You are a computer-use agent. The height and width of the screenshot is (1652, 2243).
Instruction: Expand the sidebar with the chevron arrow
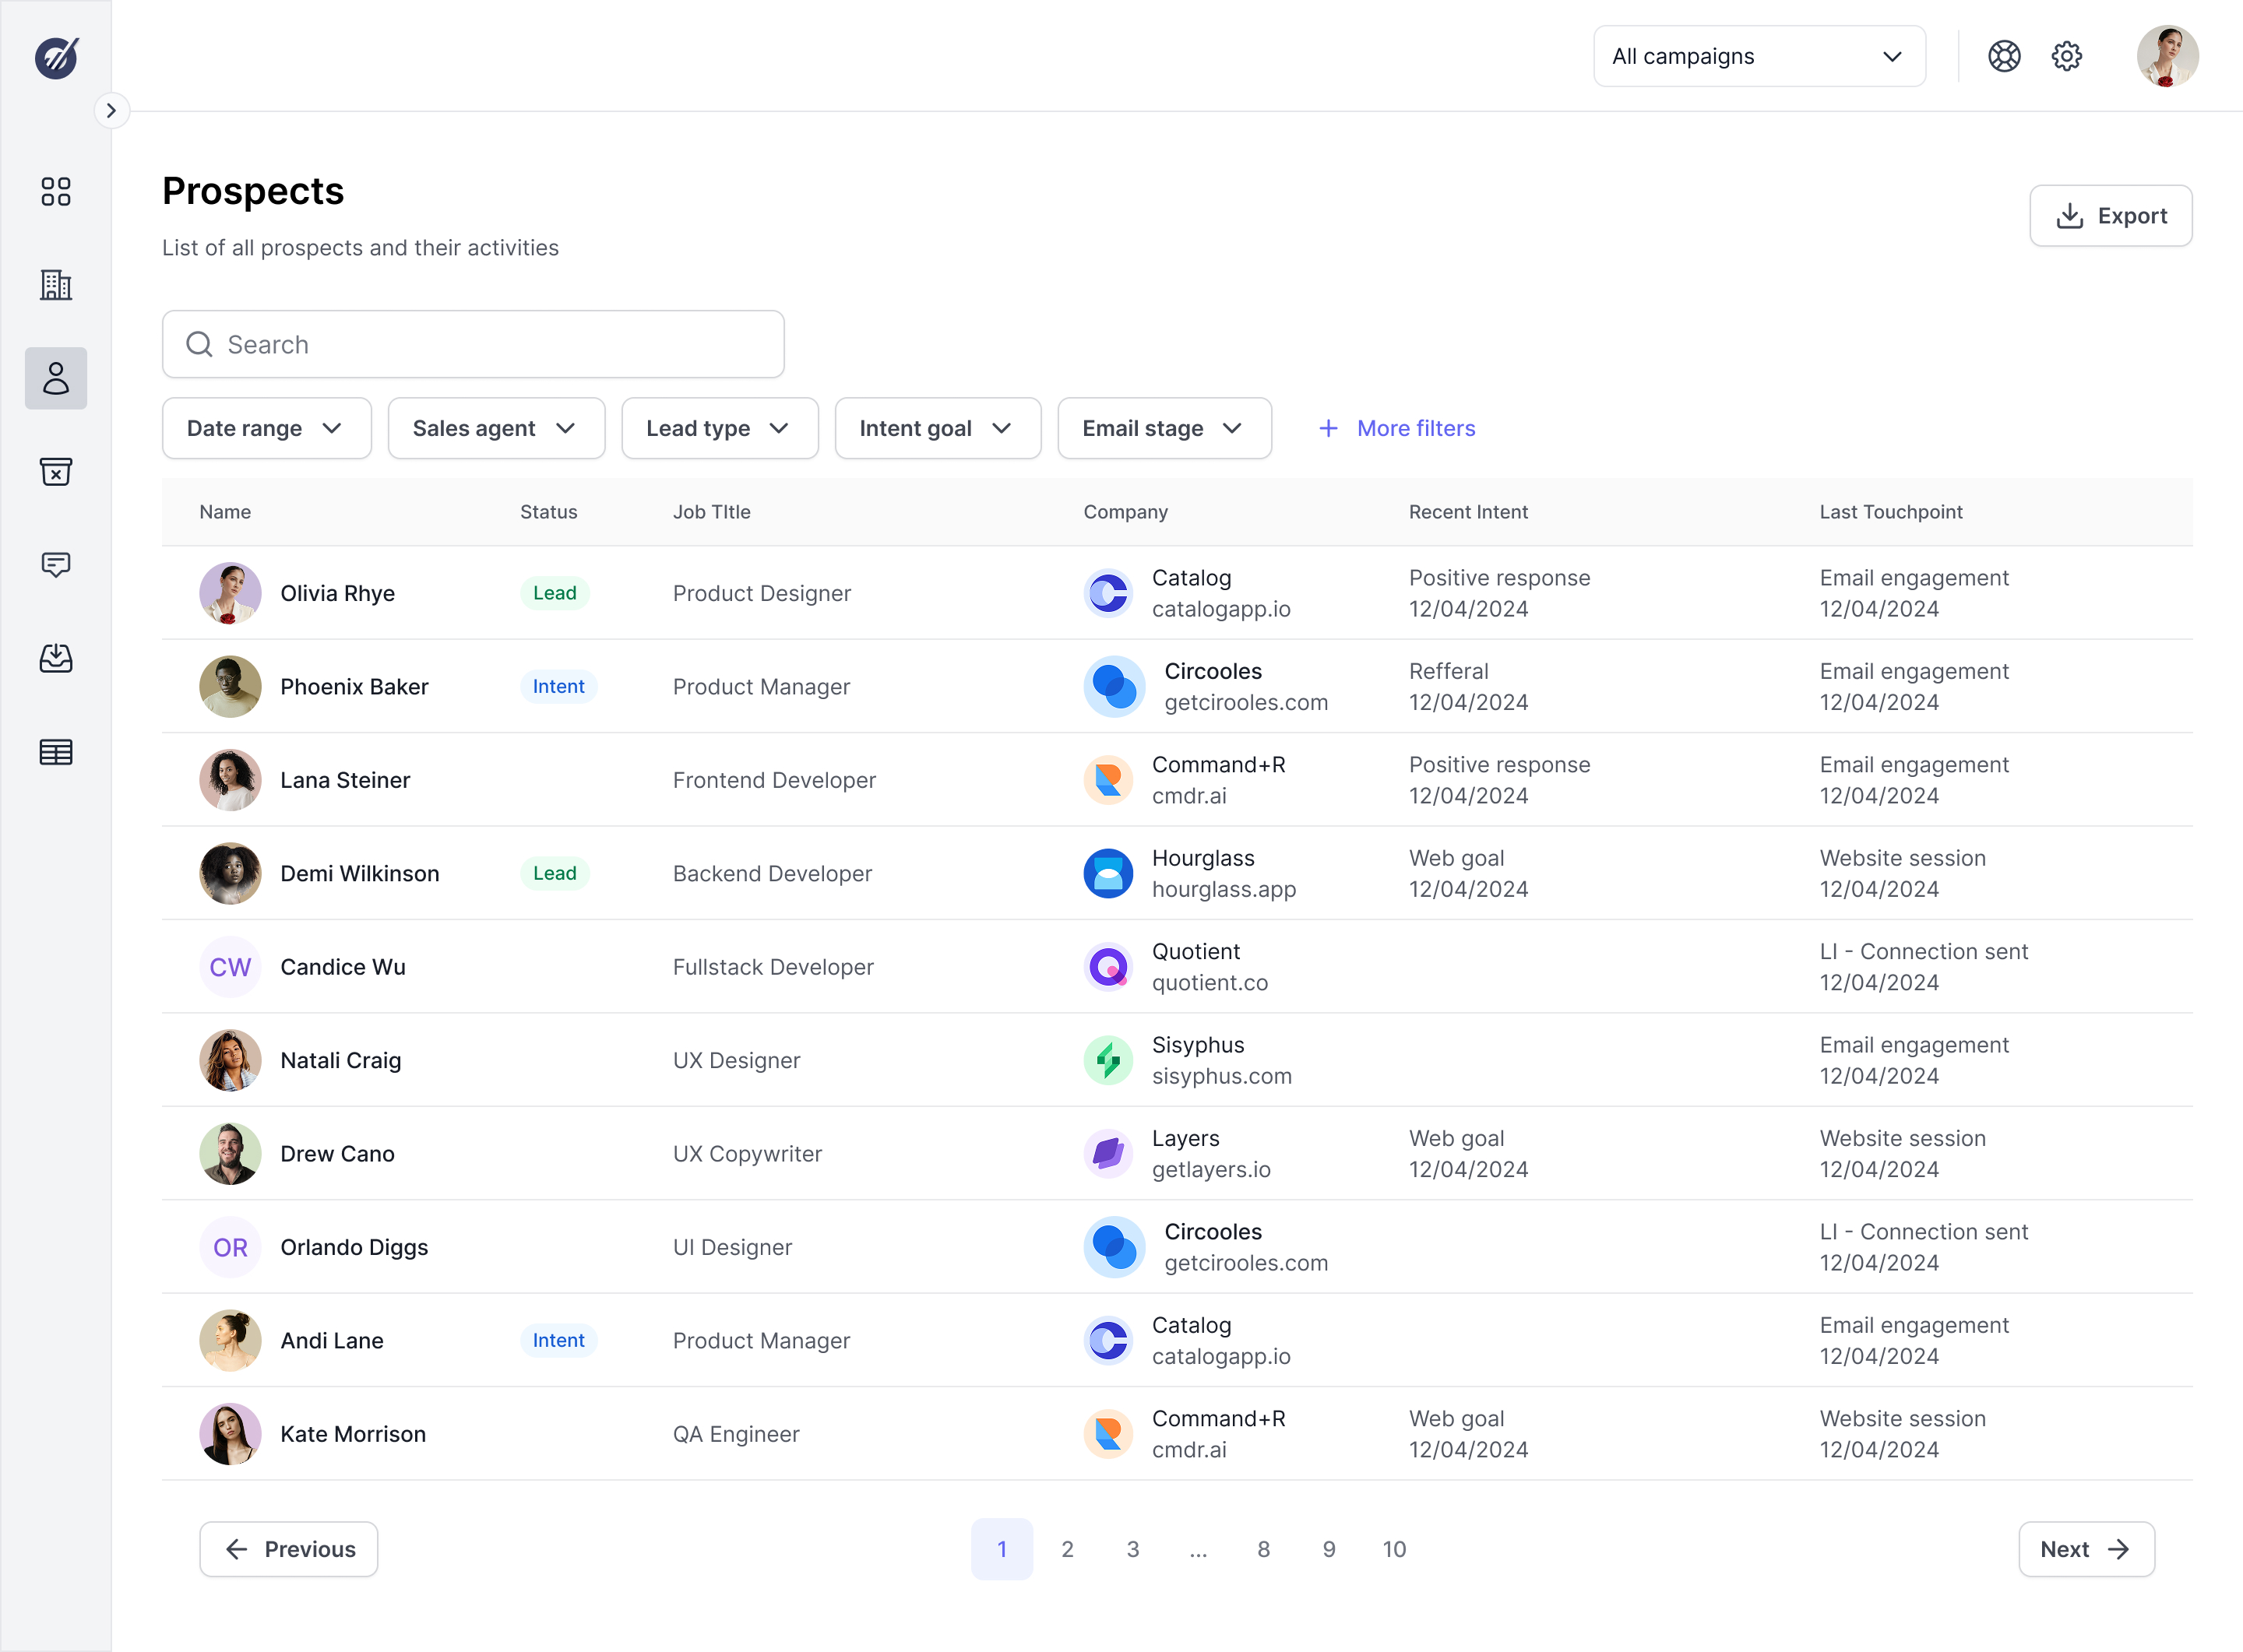(111, 110)
